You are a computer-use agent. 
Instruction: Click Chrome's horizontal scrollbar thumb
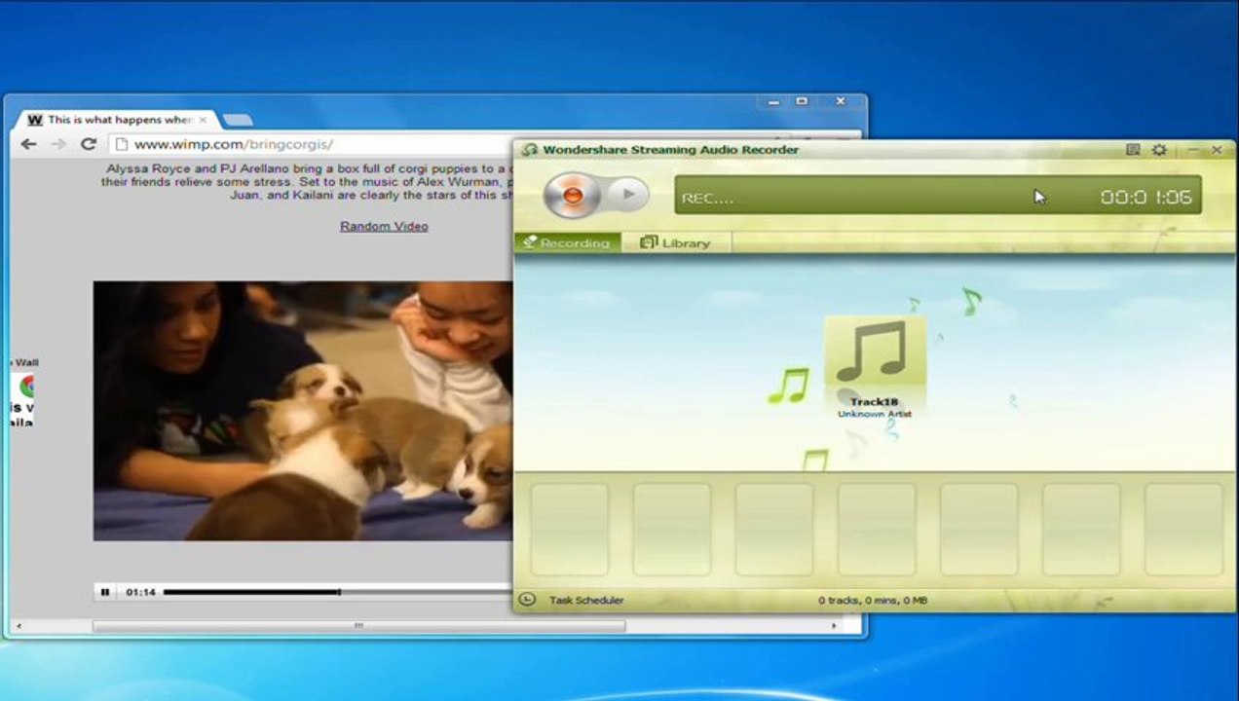[x=358, y=626]
